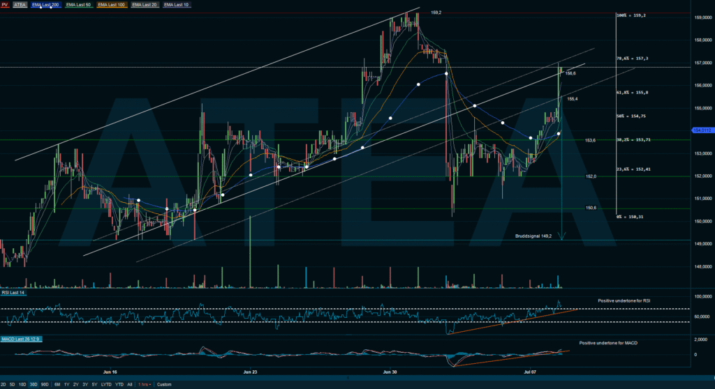Switch to the 3Y range

[x=85, y=384]
